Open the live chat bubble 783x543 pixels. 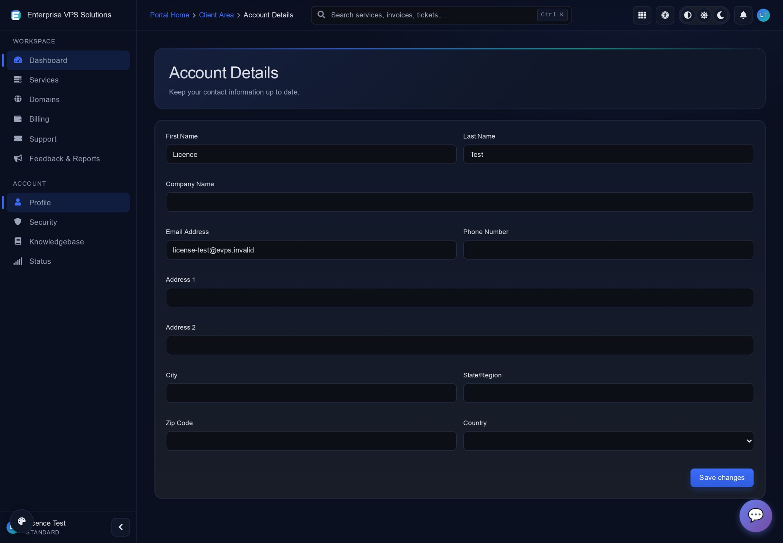pos(756,515)
